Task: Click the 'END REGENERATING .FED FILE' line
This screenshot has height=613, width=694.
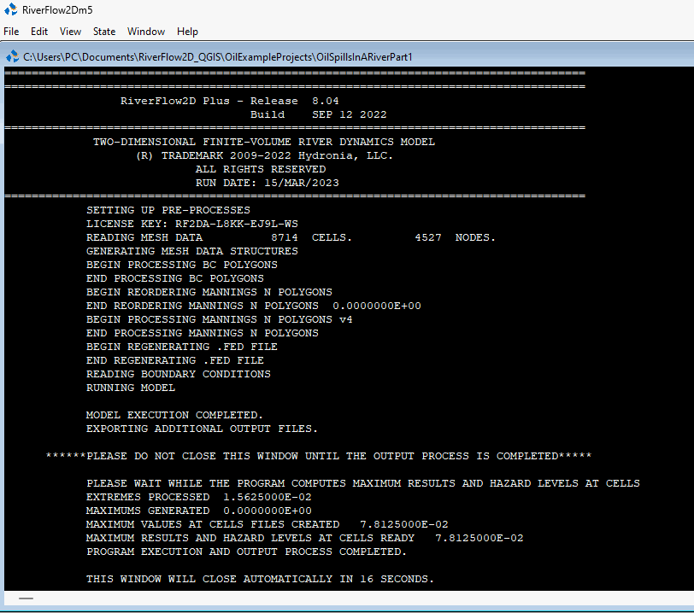Action: (175, 360)
